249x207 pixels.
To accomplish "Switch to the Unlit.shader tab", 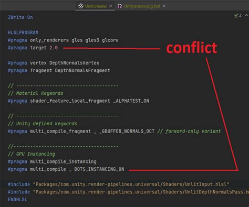I will click(96, 6).
